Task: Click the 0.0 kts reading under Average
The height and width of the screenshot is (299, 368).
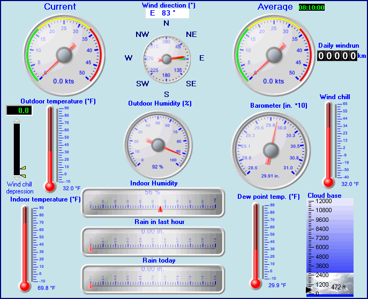Action: (273, 81)
